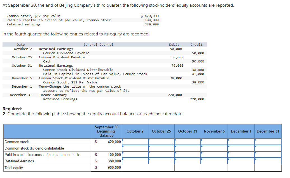This screenshot has width=290, height=178.
Task: Click Total equity cell under October 2
Action: (x=135, y=168)
